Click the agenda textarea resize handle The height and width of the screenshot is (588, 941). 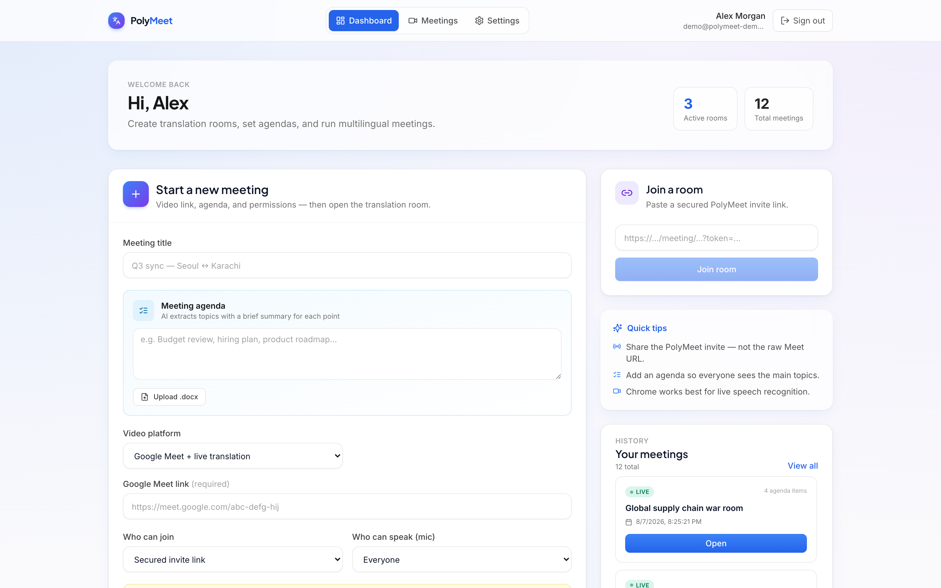[x=558, y=376]
